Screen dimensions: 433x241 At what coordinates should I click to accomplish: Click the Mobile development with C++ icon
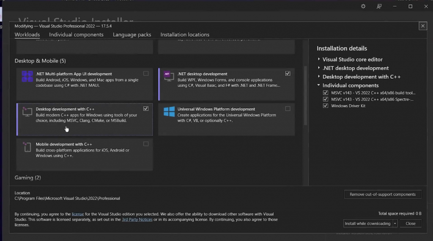(27, 147)
